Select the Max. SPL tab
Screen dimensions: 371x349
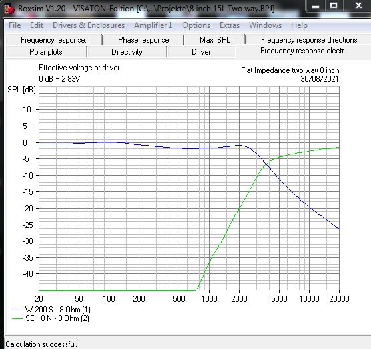point(215,40)
